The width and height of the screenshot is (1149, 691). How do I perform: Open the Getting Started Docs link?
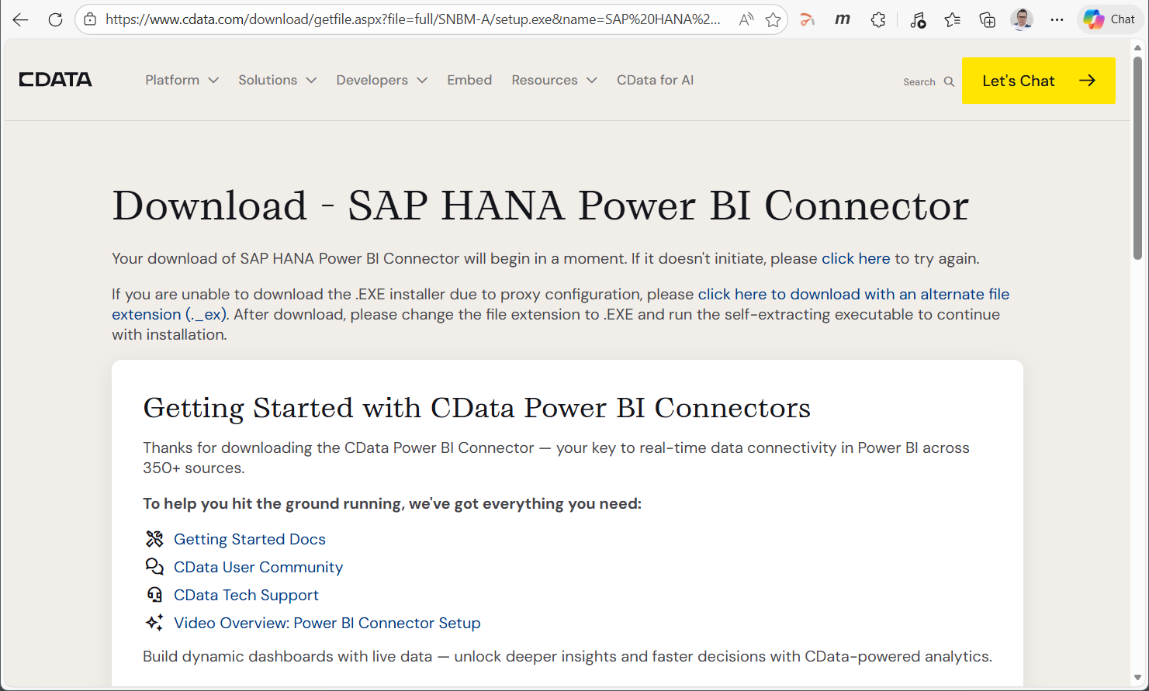click(249, 539)
